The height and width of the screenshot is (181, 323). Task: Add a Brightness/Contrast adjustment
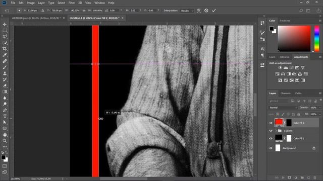click(280, 68)
